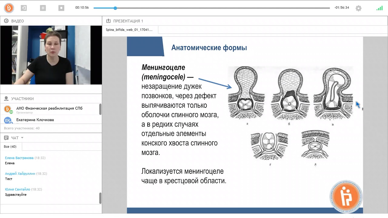Click the round orange logo on slide

(x=346, y=197)
